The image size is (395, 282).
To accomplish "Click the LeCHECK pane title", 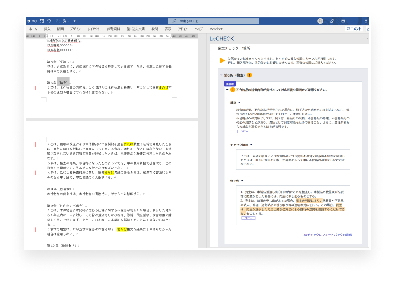I will pyautogui.click(x=222, y=39).
